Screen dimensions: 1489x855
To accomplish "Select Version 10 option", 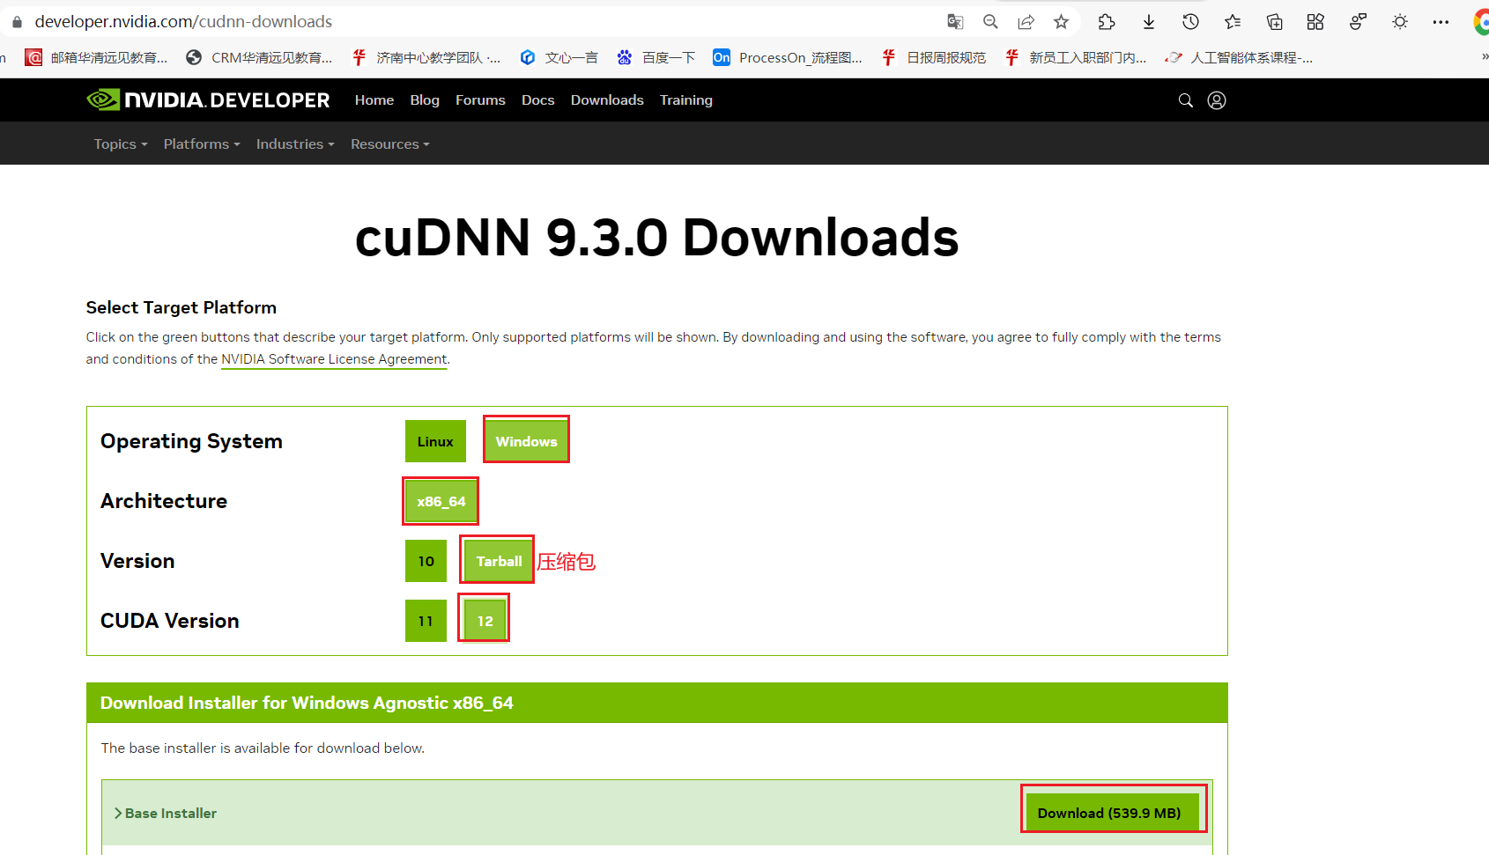I will click(426, 561).
